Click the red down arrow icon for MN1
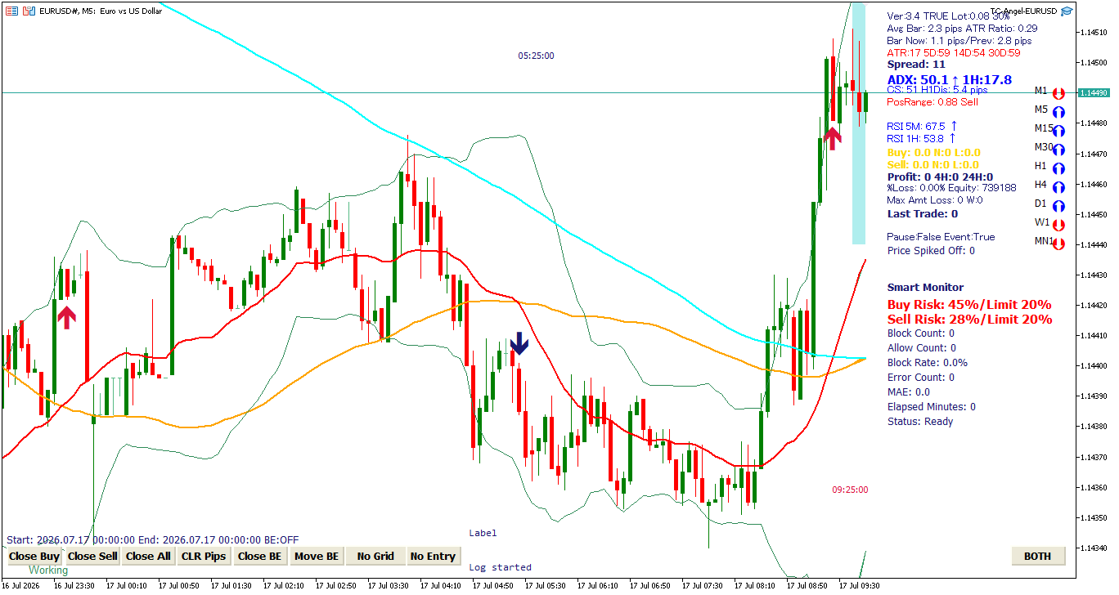1119x595 pixels. pos(1058,244)
